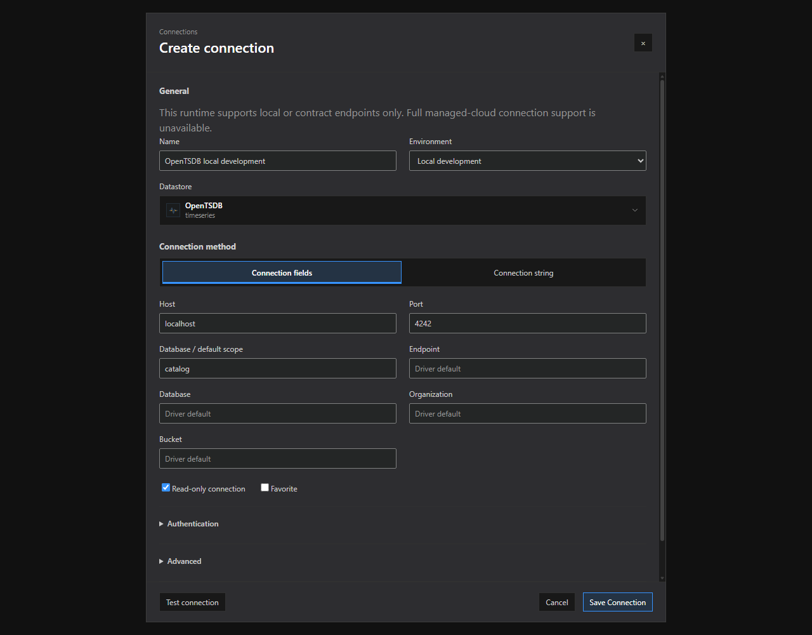The image size is (812, 635).
Task: Click the Cancel button
Action: click(557, 602)
